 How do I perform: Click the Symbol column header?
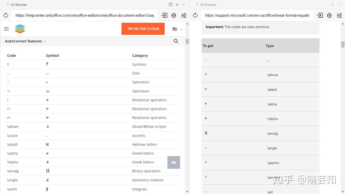53,56
